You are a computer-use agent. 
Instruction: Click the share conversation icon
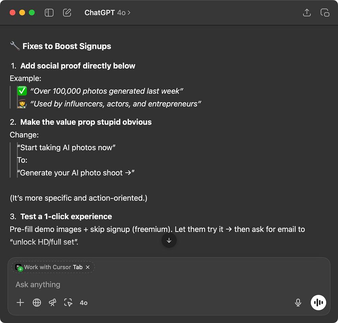pos(307,13)
